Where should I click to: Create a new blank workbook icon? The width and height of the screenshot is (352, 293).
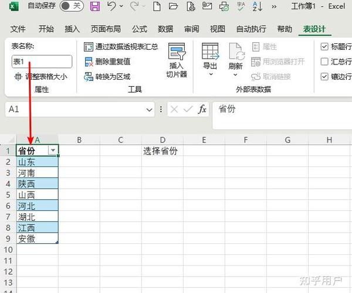click(157, 6)
